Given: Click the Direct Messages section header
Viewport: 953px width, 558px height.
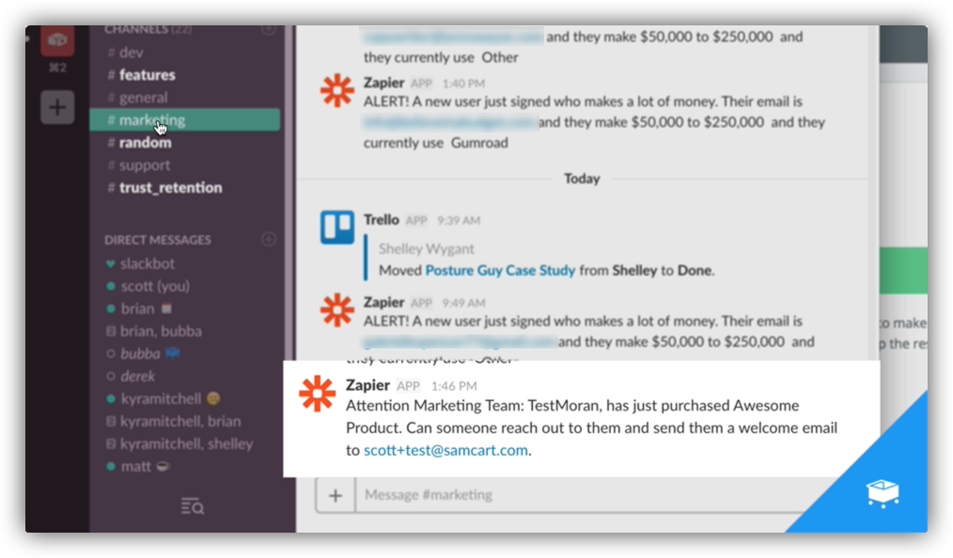Looking at the screenshot, I should (x=158, y=240).
